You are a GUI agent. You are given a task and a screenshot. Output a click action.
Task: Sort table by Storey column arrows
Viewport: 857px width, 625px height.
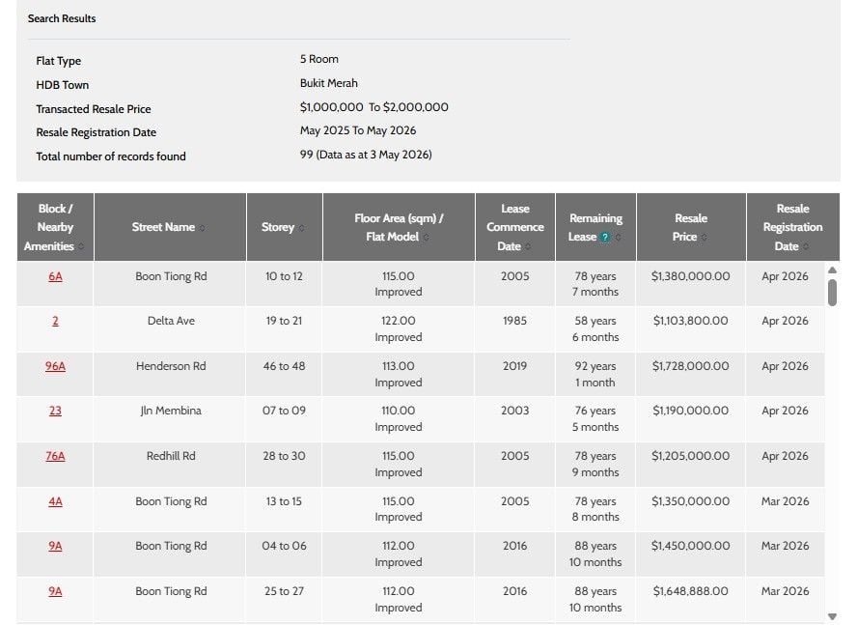(x=302, y=228)
